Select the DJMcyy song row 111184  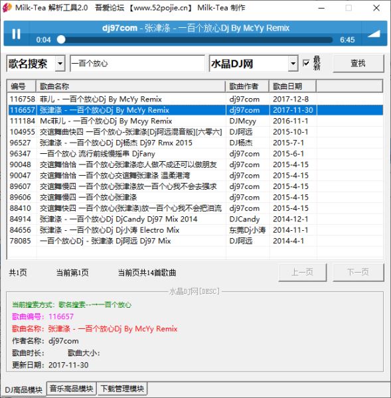pyautogui.click(x=195, y=121)
